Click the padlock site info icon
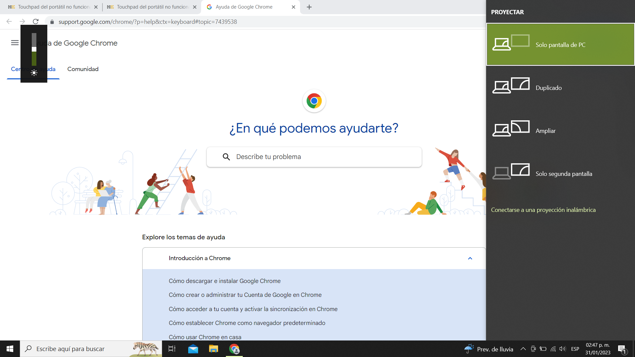The height and width of the screenshot is (357, 635). (x=52, y=22)
